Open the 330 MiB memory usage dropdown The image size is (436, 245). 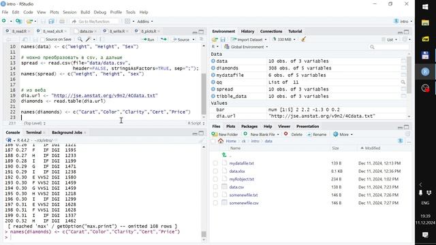284,39
